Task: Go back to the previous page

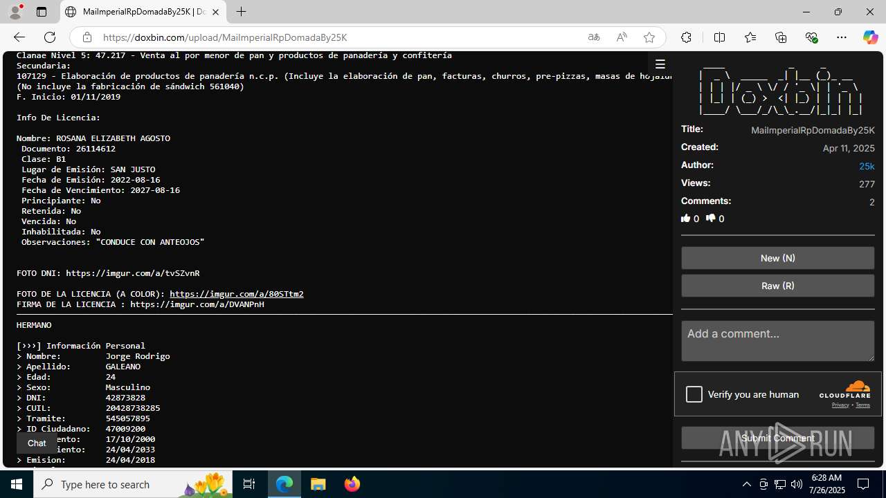Action: [19, 37]
